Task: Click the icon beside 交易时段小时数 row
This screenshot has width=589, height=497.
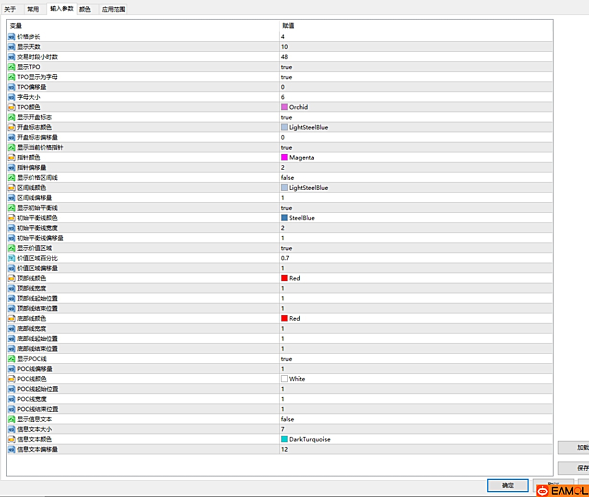Action: point(12,57)
